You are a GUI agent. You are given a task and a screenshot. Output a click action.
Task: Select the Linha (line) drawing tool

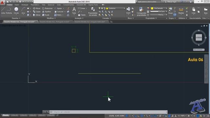[3, 10]
